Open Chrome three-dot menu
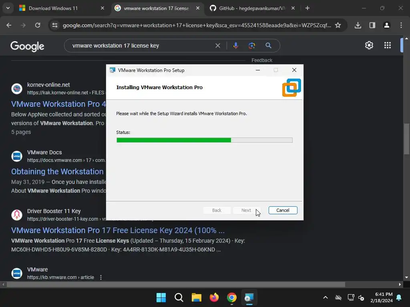The height and width of the screenshot is (307, 410). pos(401,25)
